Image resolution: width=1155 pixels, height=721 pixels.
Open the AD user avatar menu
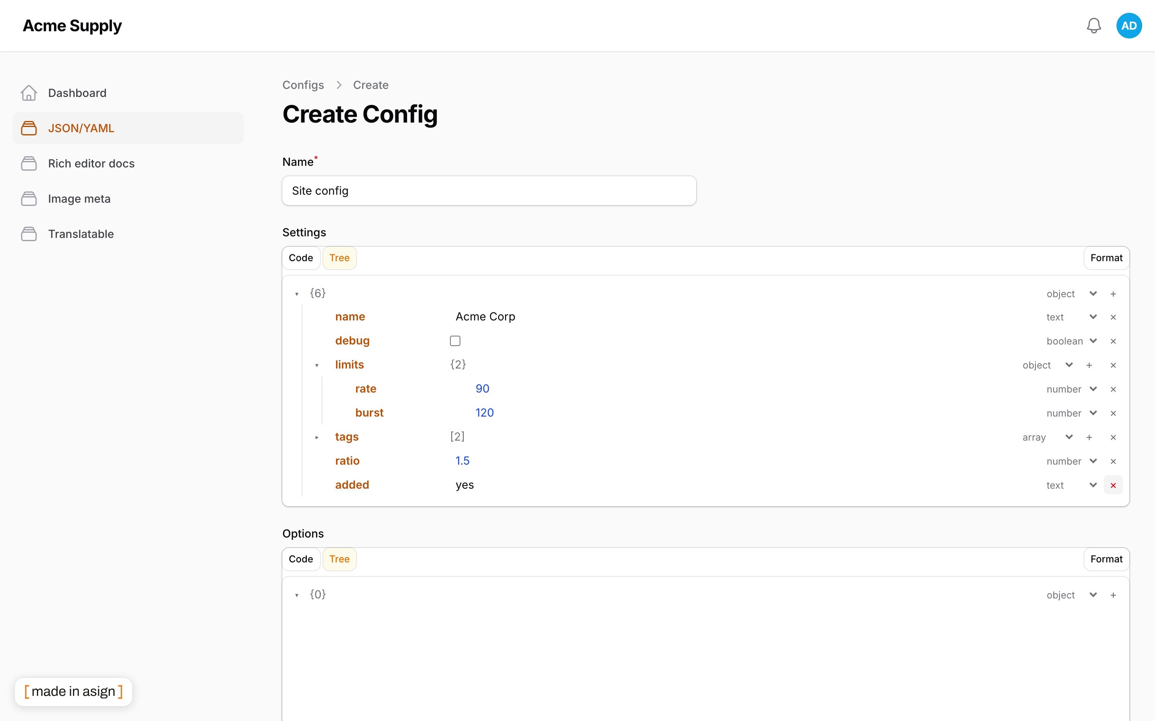1129,26
